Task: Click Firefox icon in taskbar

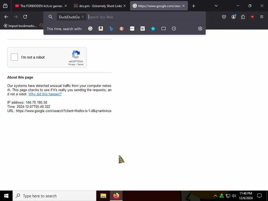Action: (116, 196)
